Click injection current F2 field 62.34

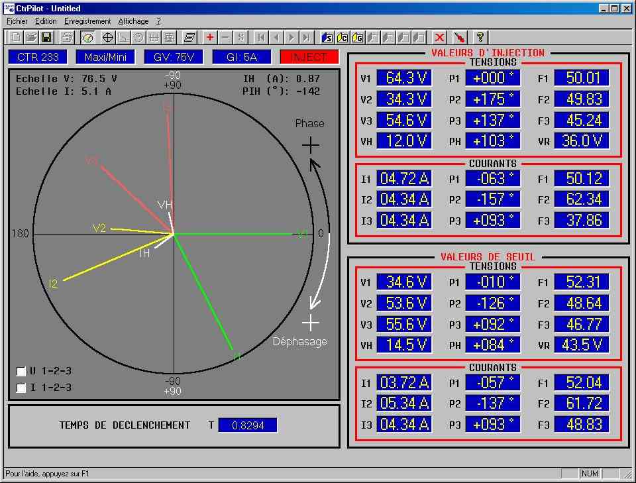[x=582, y=199]
